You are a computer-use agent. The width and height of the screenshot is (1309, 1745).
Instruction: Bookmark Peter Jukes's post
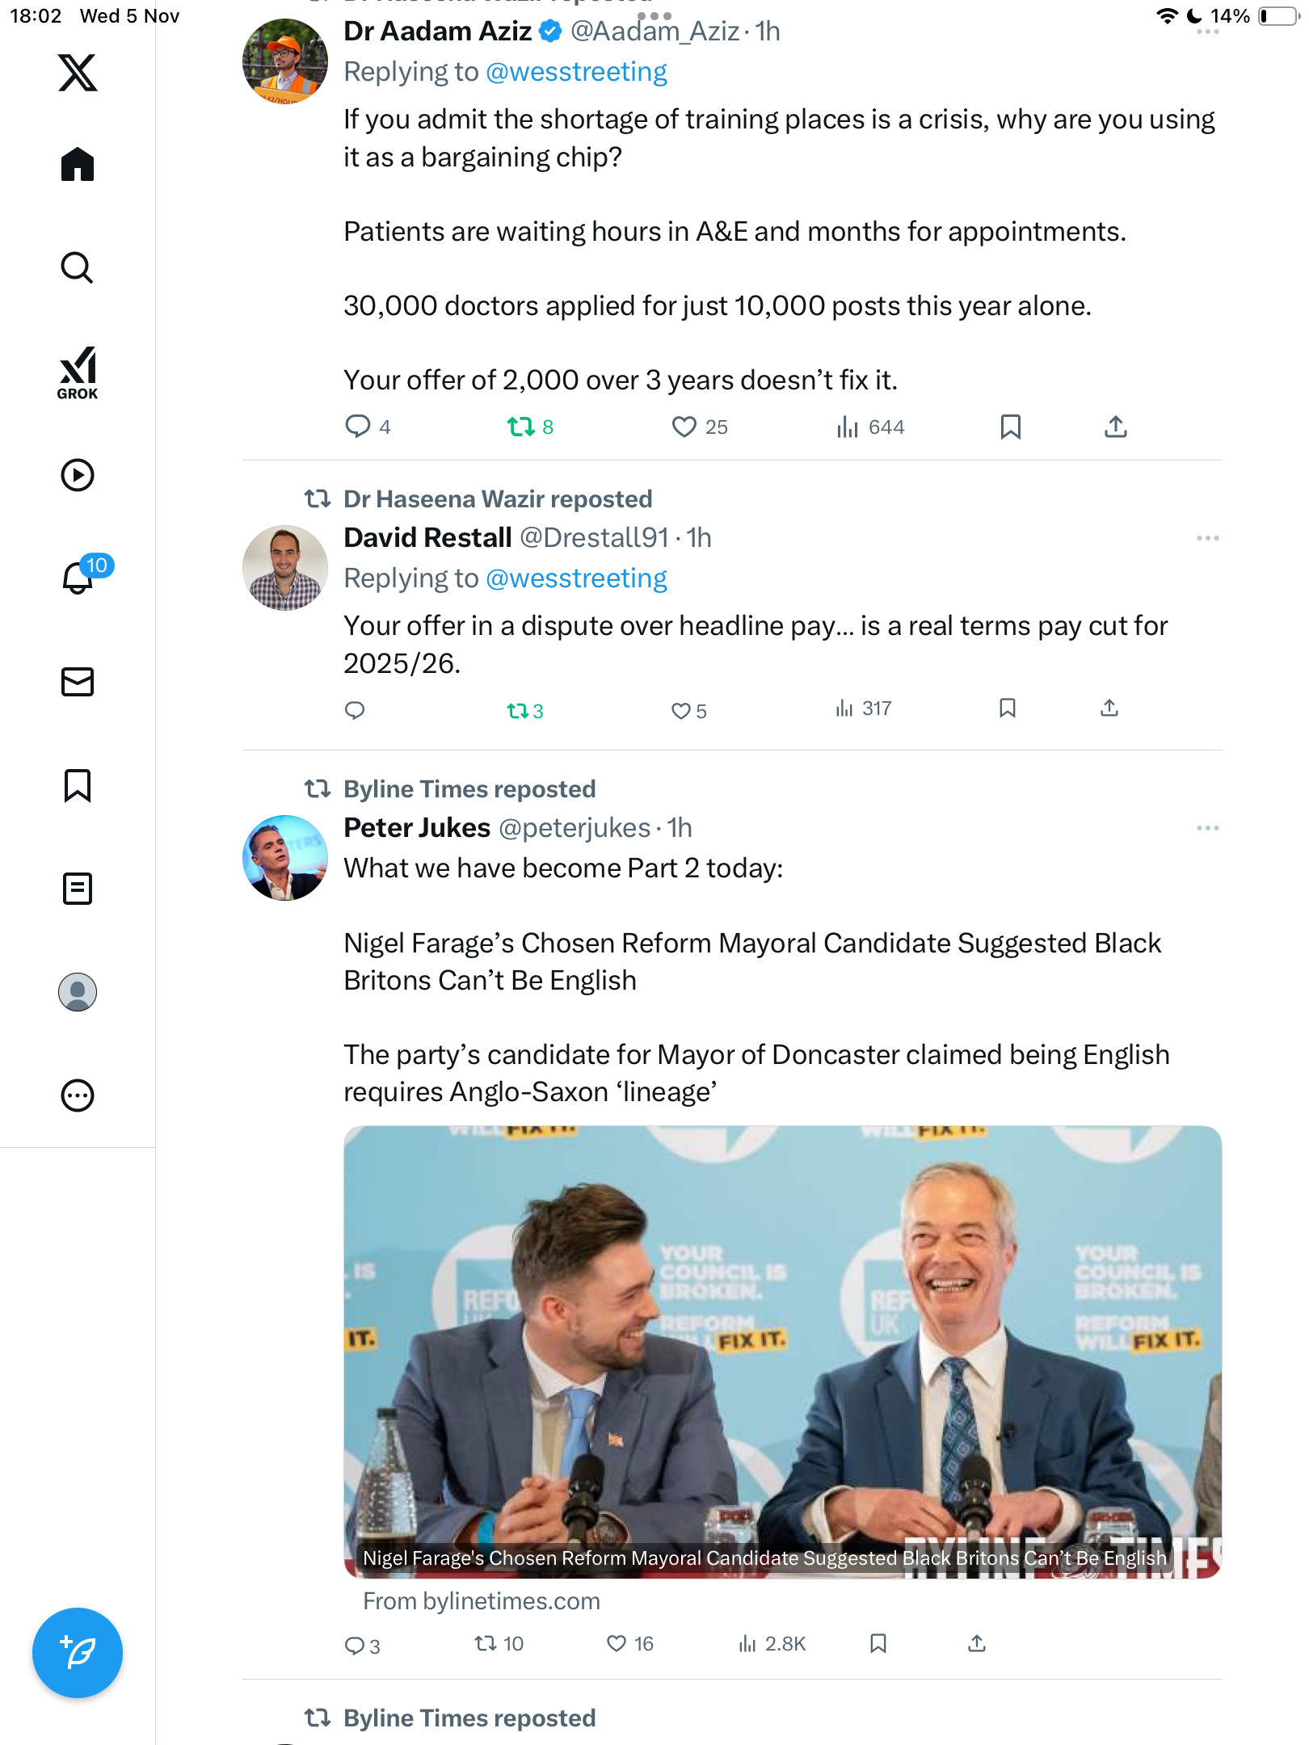point(878,1643)
